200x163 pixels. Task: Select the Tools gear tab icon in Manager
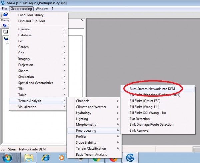[5, 26]
